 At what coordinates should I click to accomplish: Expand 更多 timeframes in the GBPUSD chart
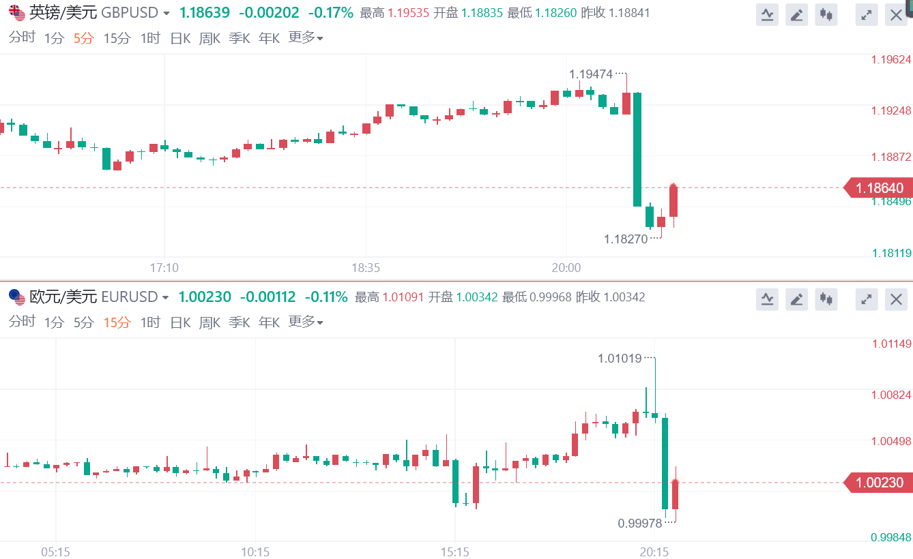[x=305, y=37]
